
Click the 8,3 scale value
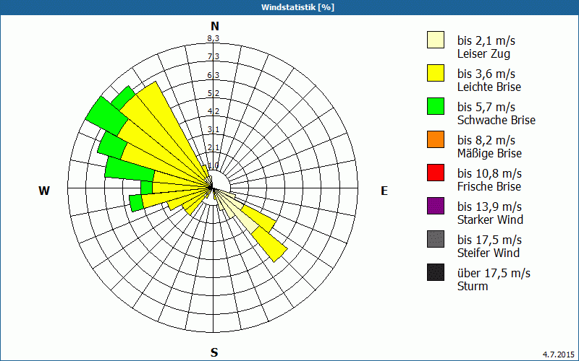[214, 38]
